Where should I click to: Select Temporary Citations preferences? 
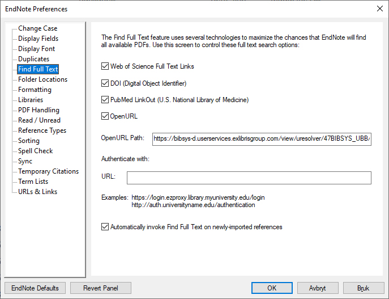48,171
